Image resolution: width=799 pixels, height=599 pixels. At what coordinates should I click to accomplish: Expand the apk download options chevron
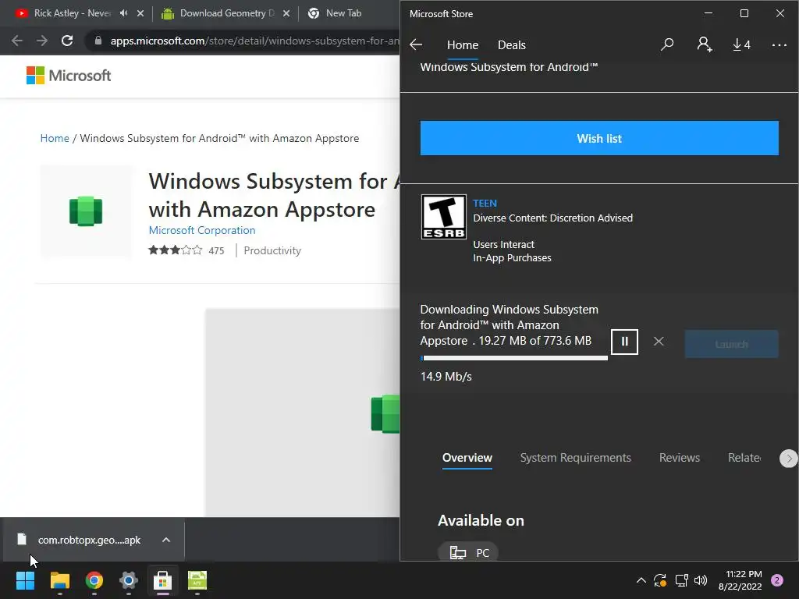(x=166, y=540)
